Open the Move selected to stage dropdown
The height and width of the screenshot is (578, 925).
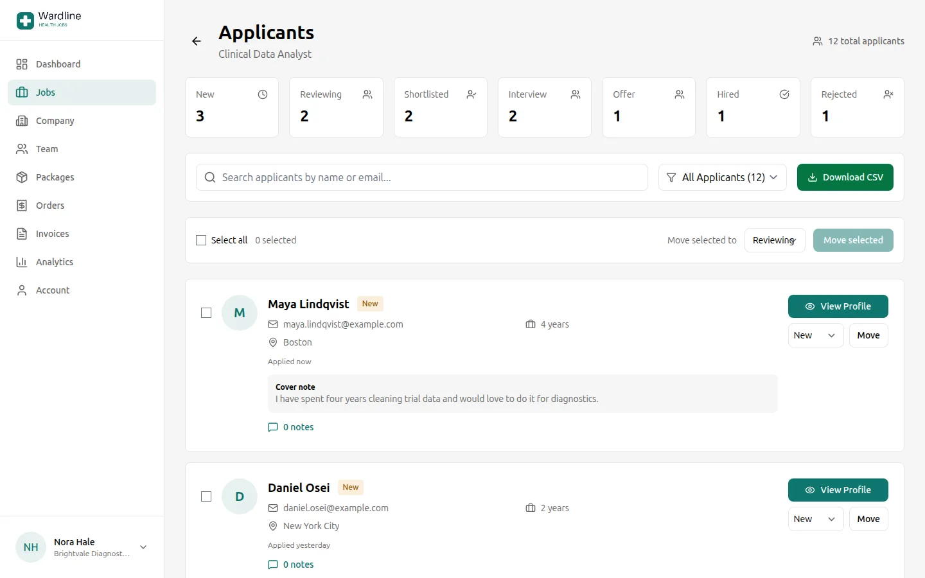coord(775,240)
